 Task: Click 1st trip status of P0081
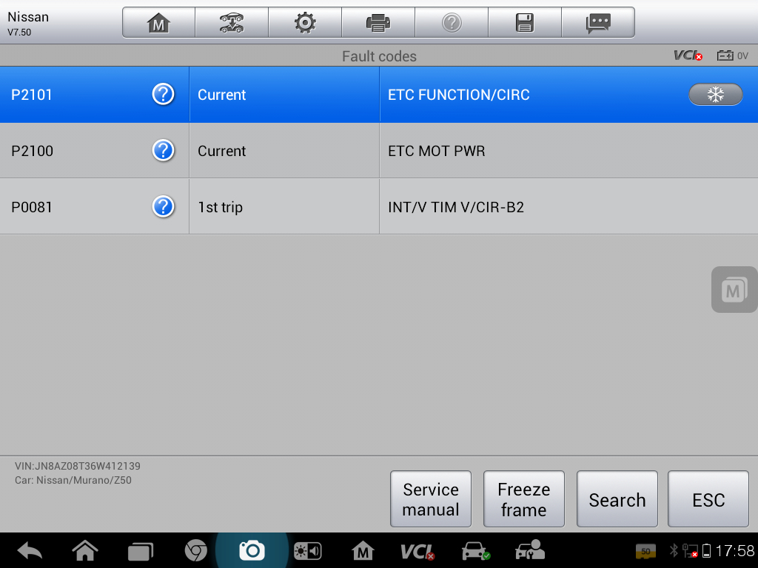[x=221, y=207]
